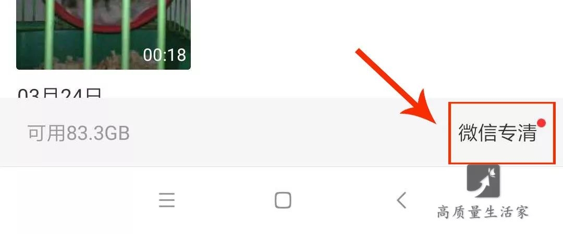Navigate back using the chevron icon

point(401,200)
